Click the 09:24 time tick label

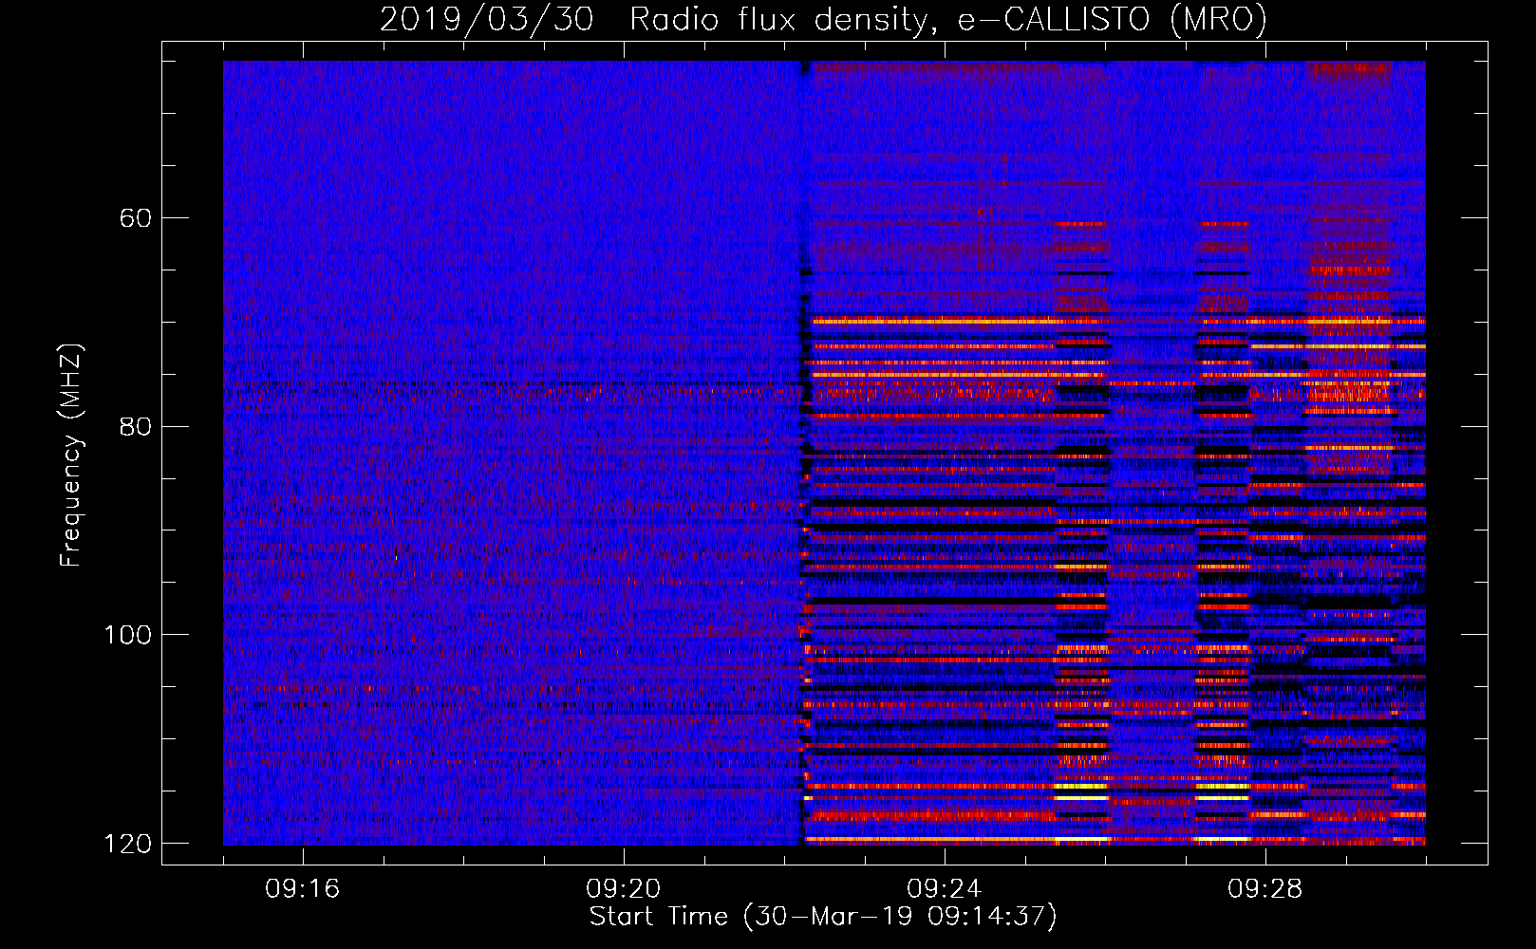click(945, 889)
